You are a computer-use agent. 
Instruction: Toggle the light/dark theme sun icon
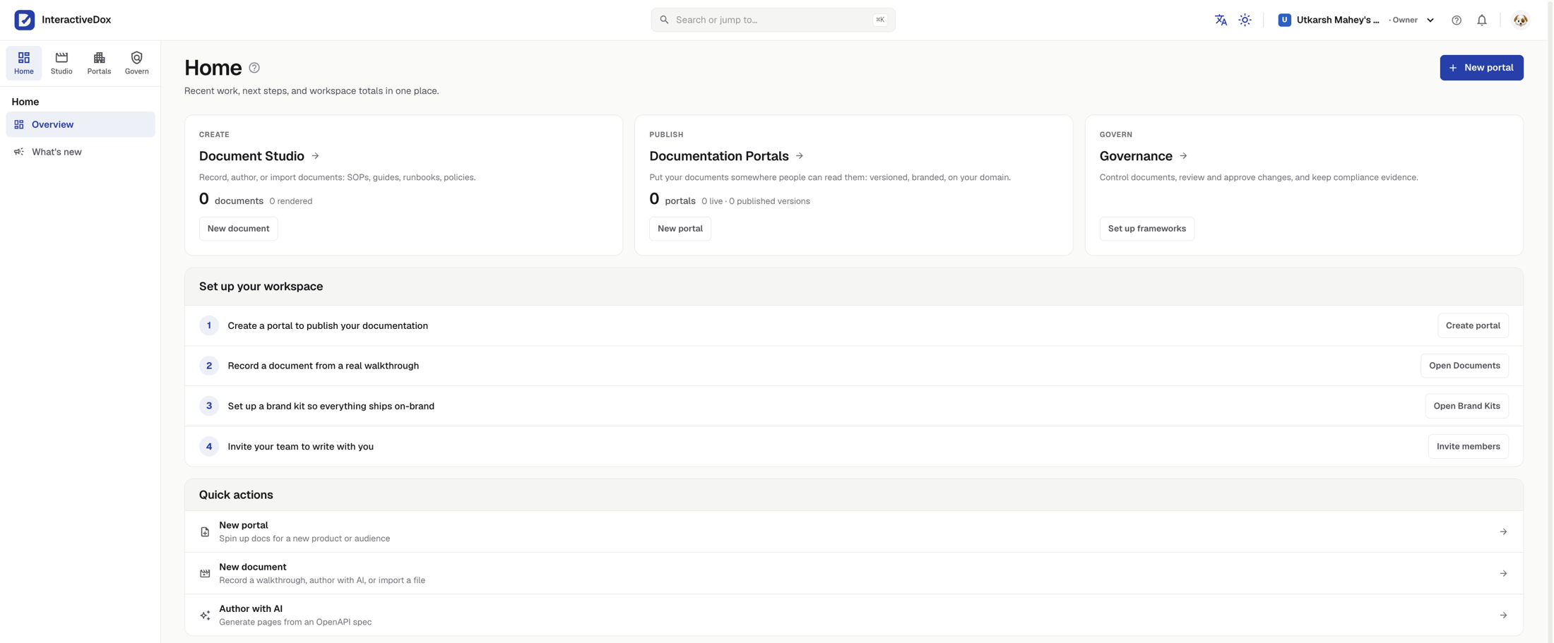coord(1245,20)
